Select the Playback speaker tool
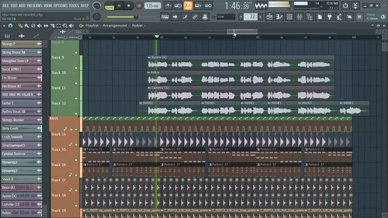Screen dimensions: 388x218 [72, 25]
